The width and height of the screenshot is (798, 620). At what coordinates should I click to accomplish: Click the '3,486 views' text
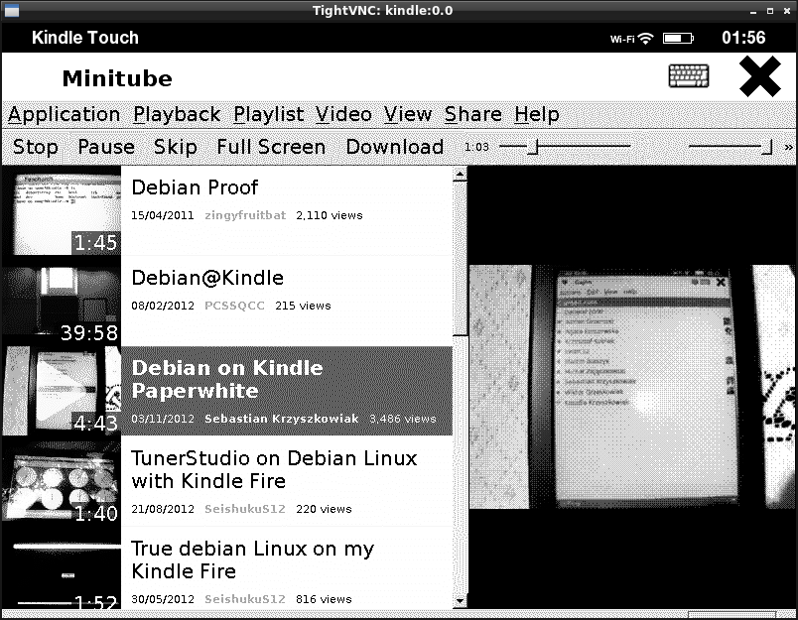click(x=403, y=419)
